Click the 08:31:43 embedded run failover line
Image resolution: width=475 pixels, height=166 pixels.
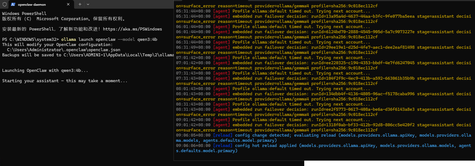(324, 109)
